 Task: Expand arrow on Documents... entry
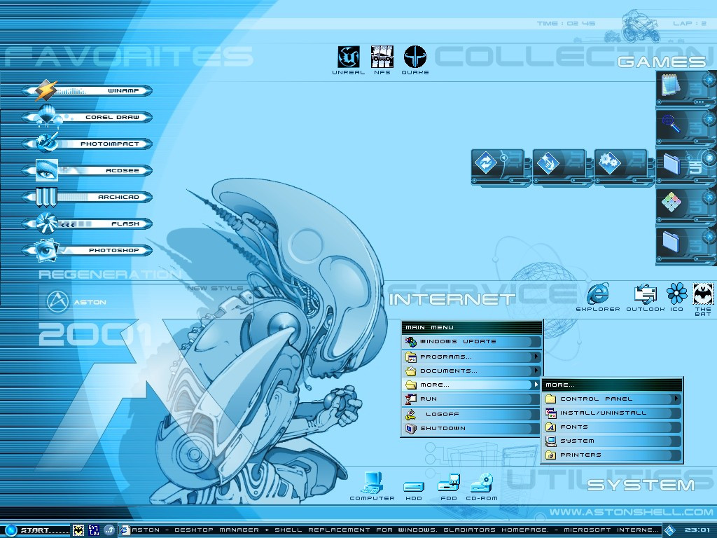[x=536, y=371]
